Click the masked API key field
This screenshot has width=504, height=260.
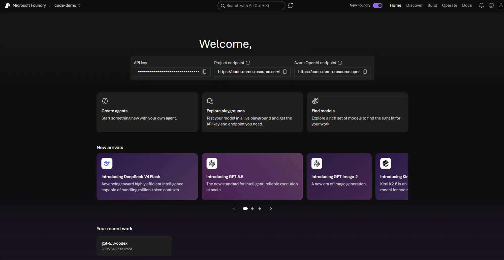point(172,72)
